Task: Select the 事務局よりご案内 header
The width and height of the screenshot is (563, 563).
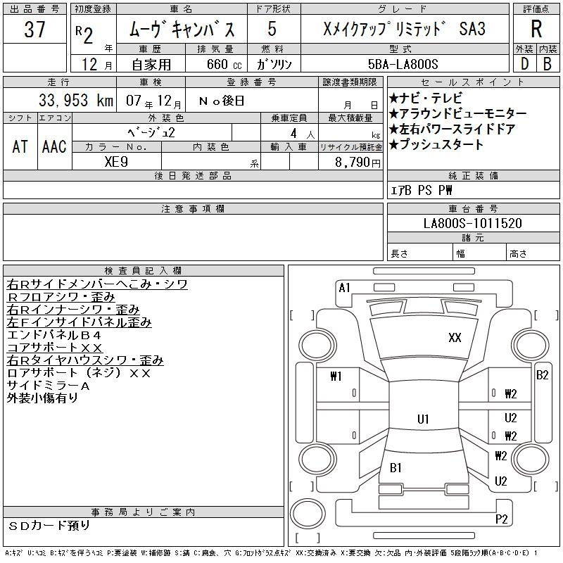Action: (x=143, y=512)
